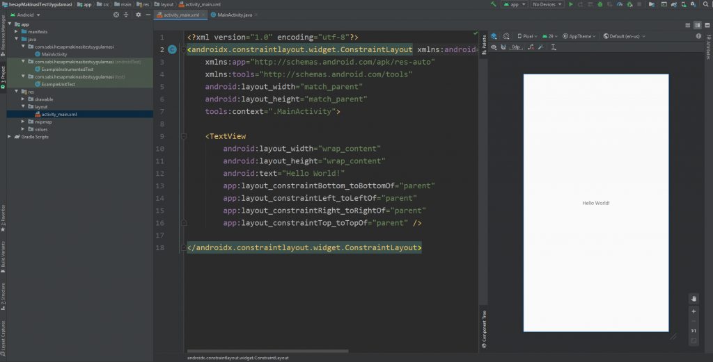Open the Pixel device preview dropdown
713x362 pixels.
[x=528, y=36]
